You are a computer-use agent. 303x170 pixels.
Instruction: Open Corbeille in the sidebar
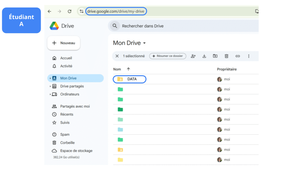(67, 143)
